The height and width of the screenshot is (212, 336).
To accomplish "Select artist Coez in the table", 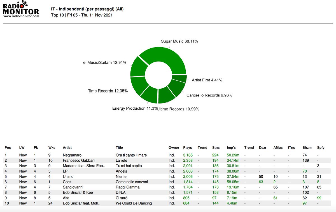I will coord(67,182).
